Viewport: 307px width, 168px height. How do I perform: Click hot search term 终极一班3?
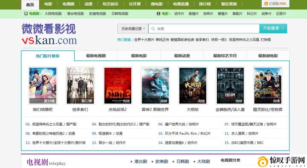pos(219,40)
